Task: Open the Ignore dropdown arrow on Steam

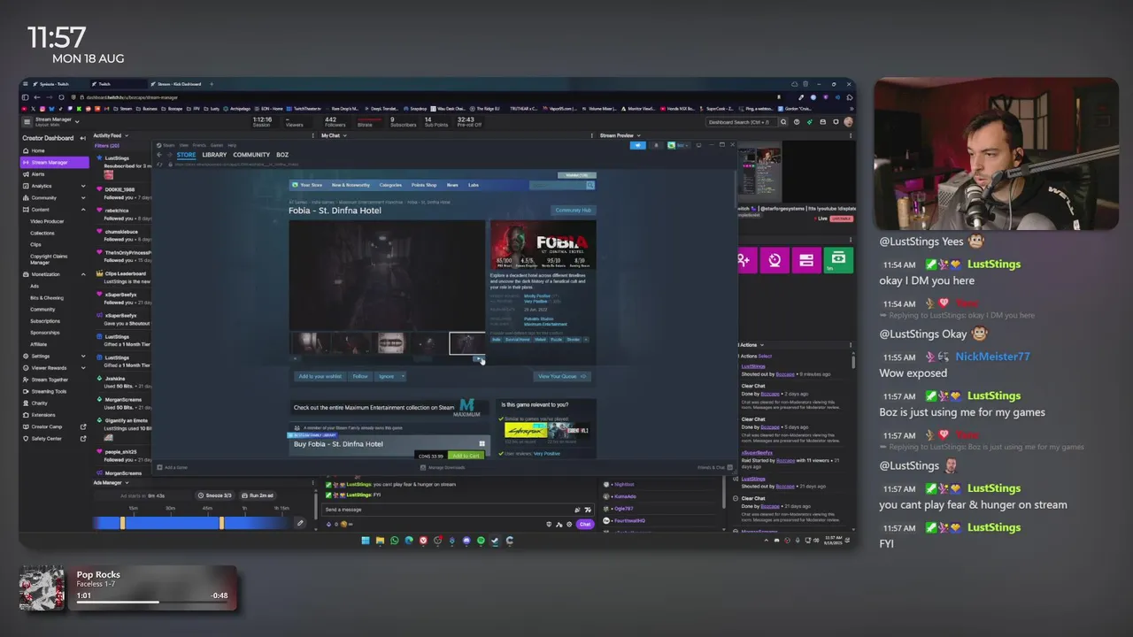Action: (x=403, y=376)
